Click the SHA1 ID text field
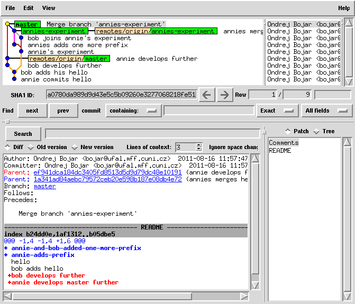 (x=121, y=95)
